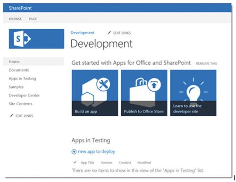Click the pencil icon beside top EDIT LINKS
The width and height of the screenshot is (236, 182).
109,33
